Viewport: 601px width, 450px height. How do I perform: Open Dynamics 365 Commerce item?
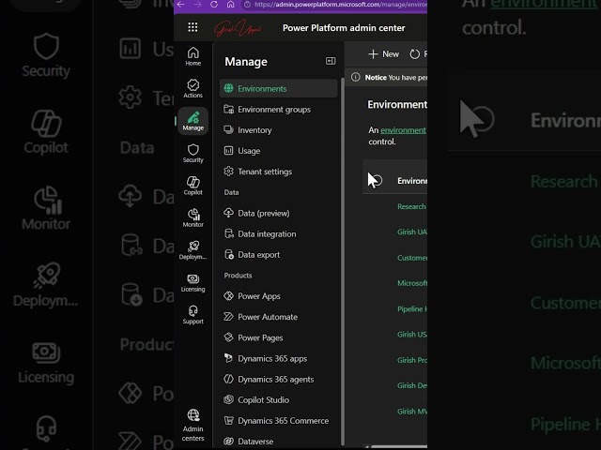point(278,421)
